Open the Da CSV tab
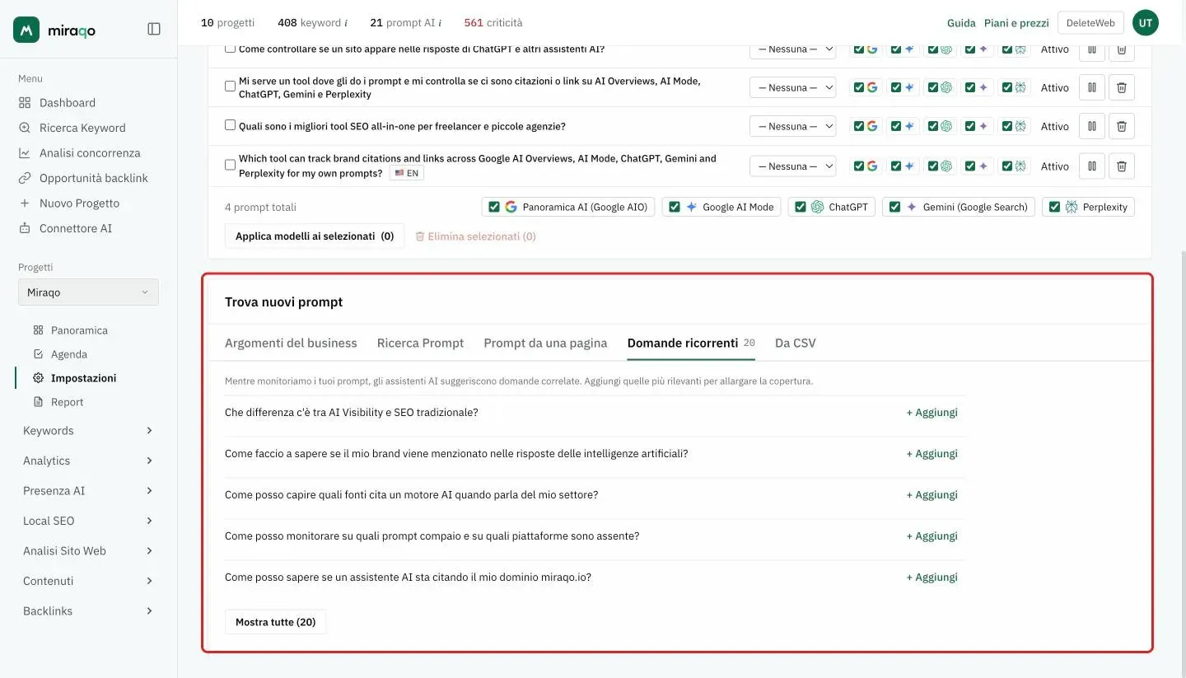Viewport: 1186px width, 678px height. [796, 343]
